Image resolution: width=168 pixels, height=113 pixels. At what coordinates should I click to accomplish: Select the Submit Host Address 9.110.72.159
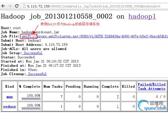(56, 45)
